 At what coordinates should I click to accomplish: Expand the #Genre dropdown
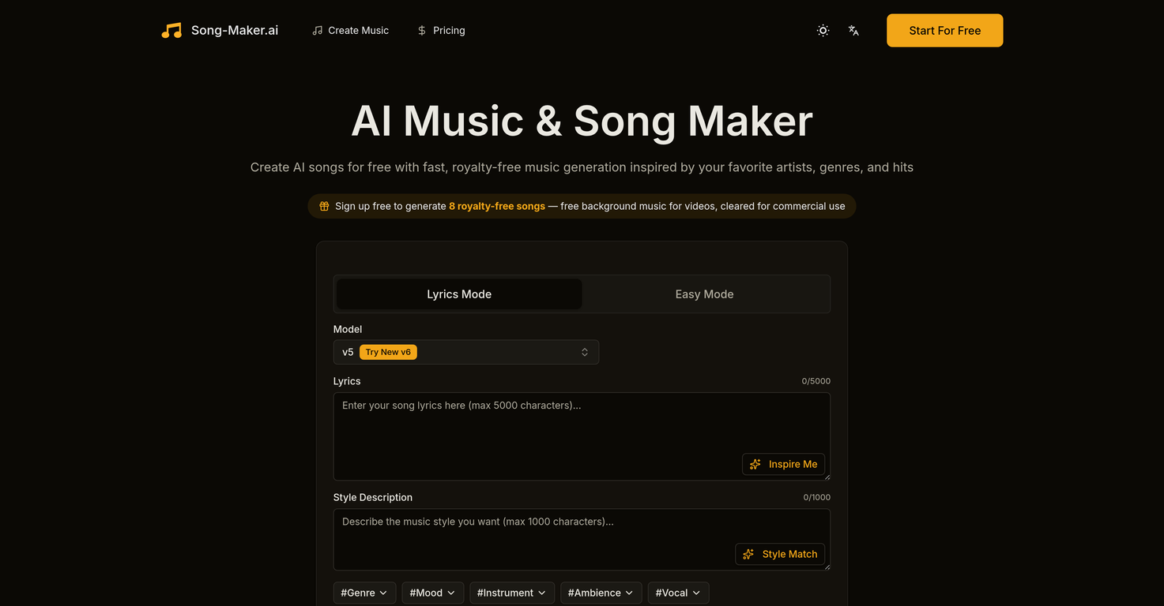[364, 593]
